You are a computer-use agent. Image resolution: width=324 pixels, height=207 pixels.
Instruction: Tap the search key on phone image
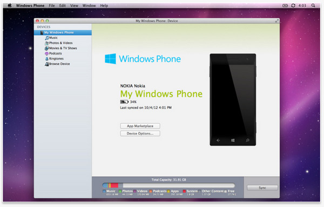click(x=247, y=141)
